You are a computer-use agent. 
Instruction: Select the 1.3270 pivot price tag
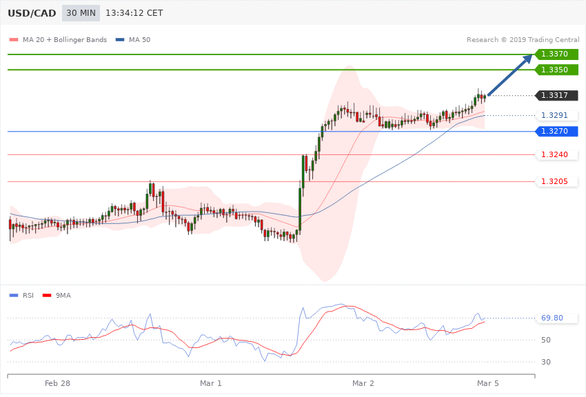(557, 132)
